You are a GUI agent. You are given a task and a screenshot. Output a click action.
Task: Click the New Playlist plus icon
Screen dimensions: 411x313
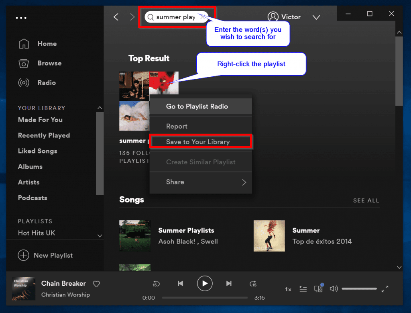click(23, 255)
